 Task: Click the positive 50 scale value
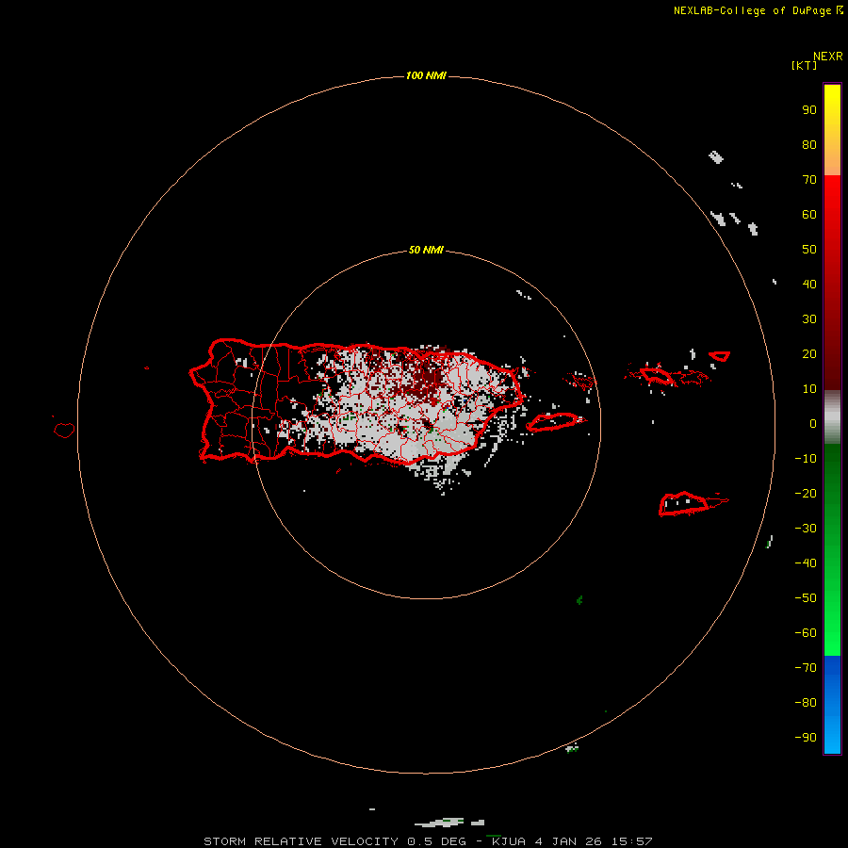click(809, 250)
